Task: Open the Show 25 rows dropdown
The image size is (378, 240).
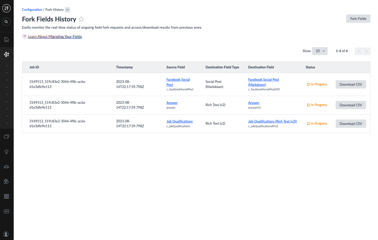Action: (320, 51)
